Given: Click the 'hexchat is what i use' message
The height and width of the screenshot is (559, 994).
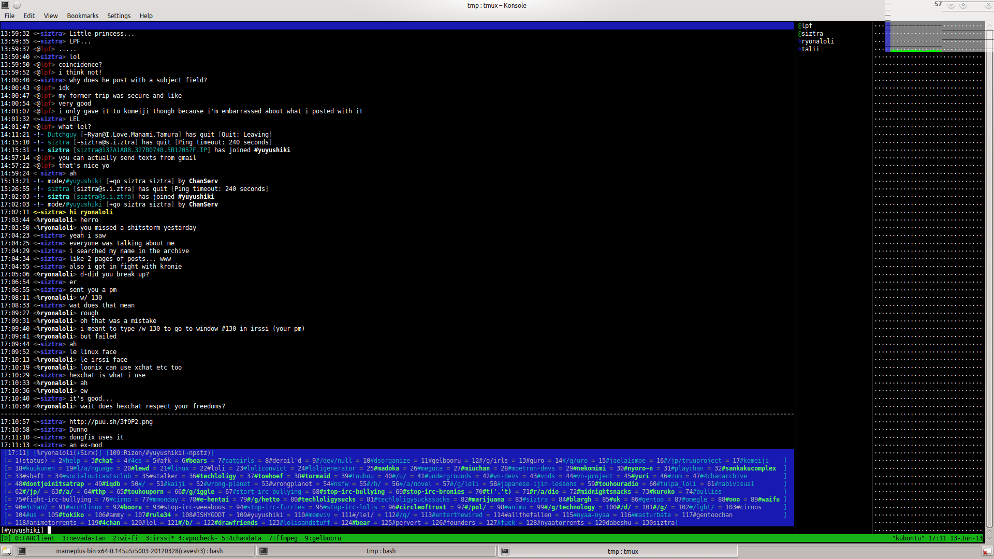Looking at the screenshot, I should 107,375.
